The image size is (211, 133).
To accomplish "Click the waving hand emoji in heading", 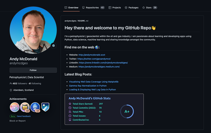I will (154, 28).
